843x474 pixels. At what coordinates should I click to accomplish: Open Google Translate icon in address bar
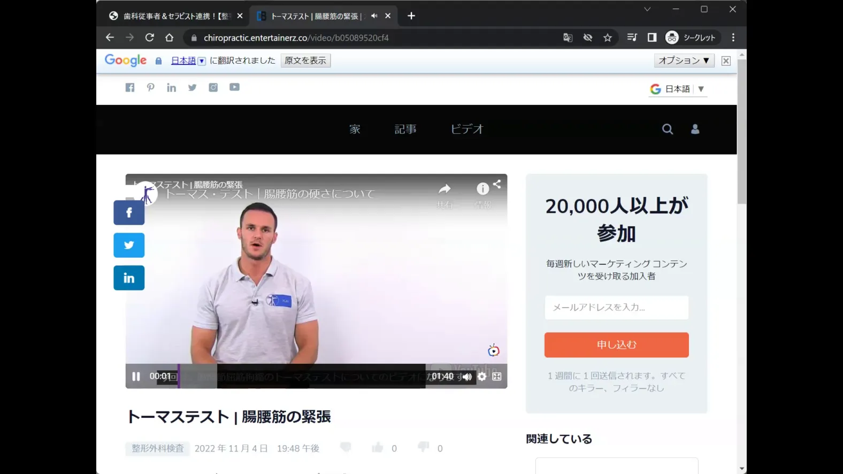coord(568,37)
